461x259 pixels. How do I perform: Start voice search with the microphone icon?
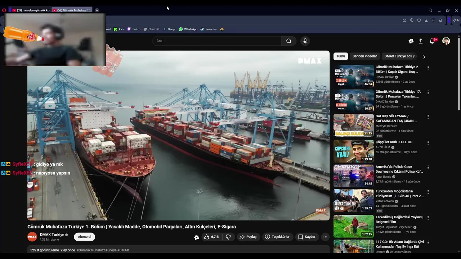coord(305,41)
